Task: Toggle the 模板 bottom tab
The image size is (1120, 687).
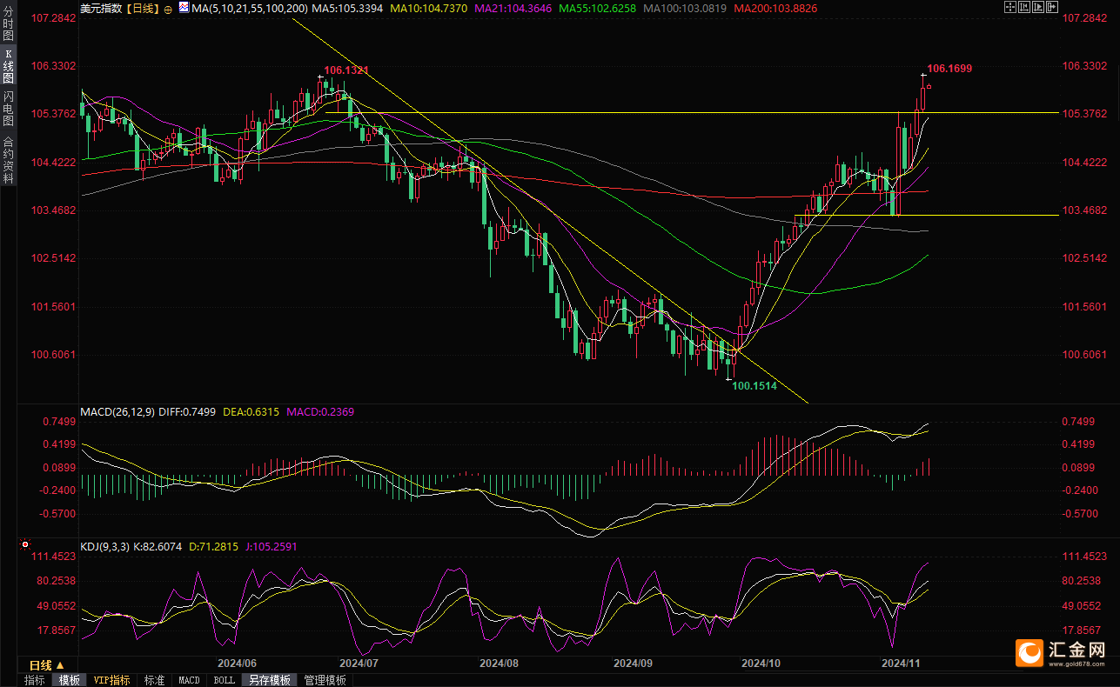Action: click(x=70, y=680)
